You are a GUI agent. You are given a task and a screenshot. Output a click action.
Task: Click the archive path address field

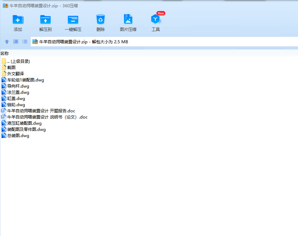164,42
